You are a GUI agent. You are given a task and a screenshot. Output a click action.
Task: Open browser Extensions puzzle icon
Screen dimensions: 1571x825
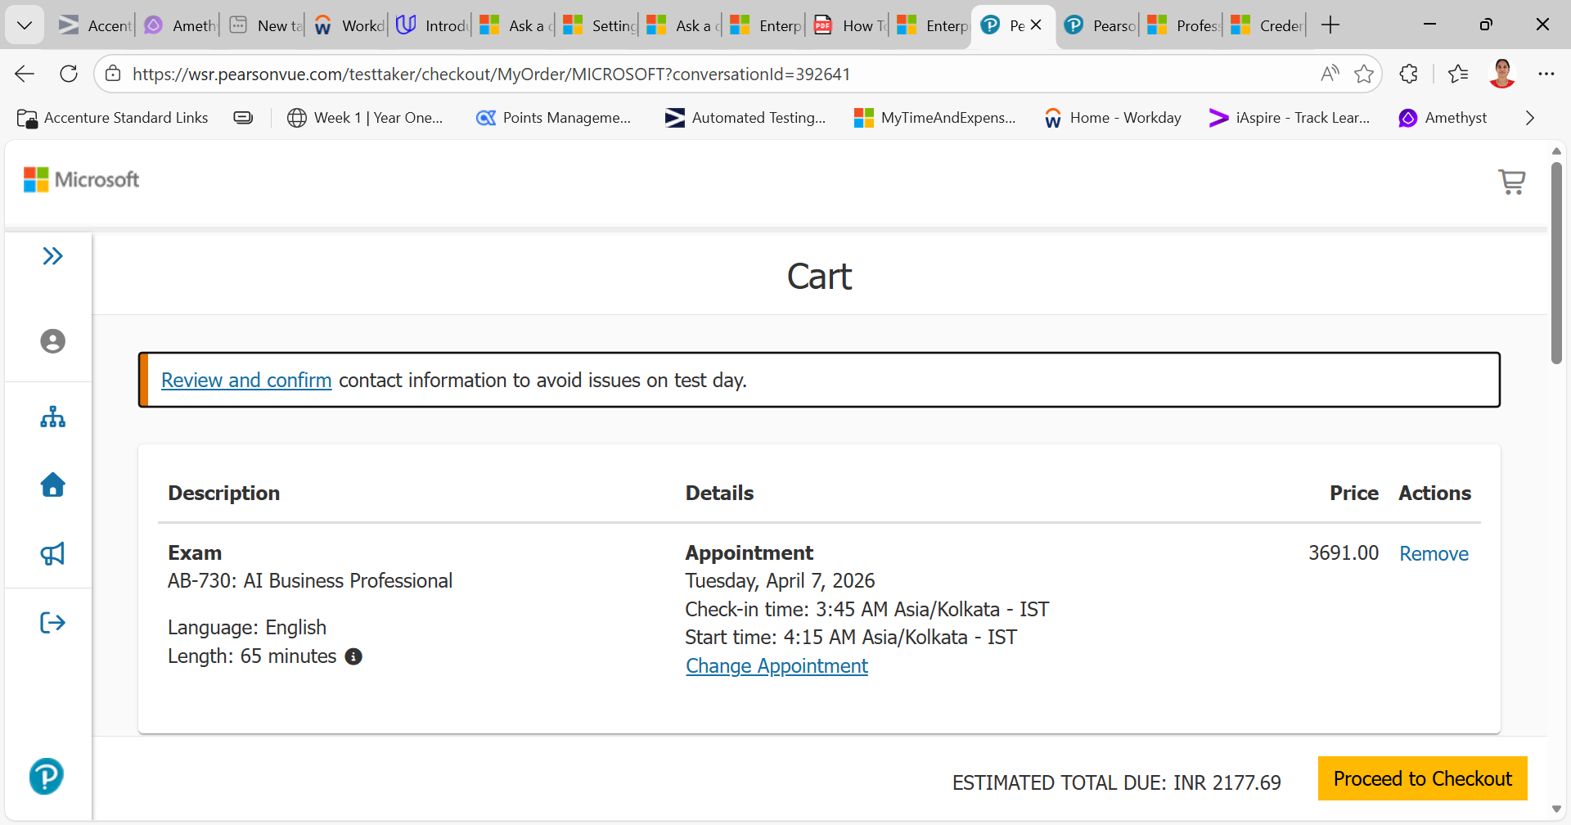1409,74
